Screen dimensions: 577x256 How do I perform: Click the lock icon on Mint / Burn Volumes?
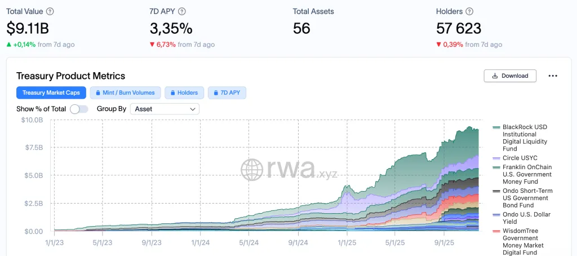coord(99,93)
